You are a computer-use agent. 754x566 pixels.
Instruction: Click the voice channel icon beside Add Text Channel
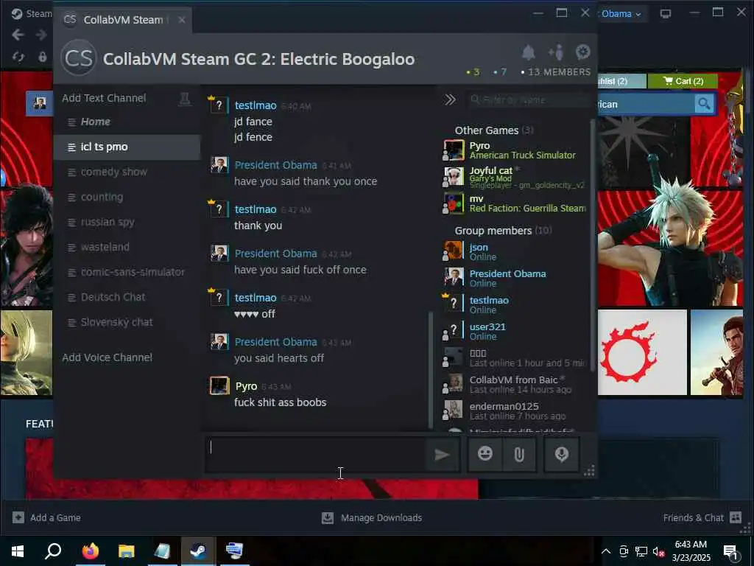(185, 99)
